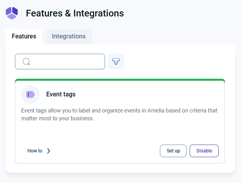Show filter options next to the search box
241x183 pixels.
coord(116,62)
